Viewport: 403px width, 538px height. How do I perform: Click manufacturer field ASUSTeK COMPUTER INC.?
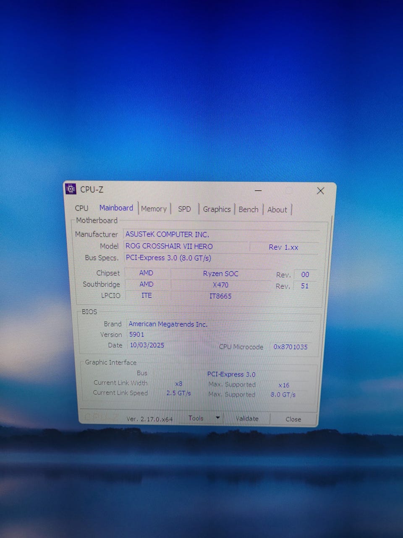click(222, 235)
